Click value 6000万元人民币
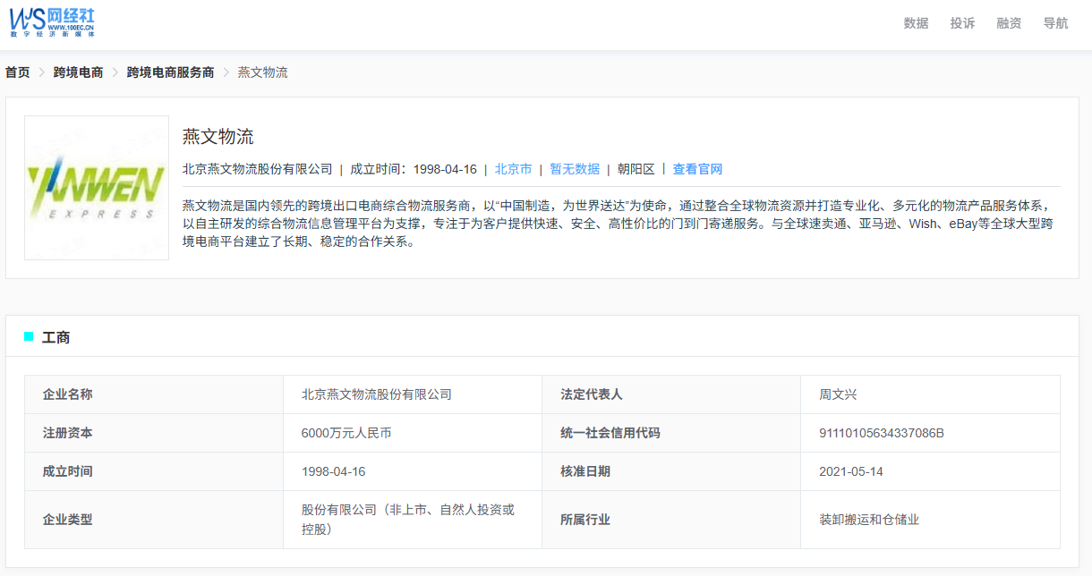Viewport: 1092px width, 576px height. pos(346,433)
